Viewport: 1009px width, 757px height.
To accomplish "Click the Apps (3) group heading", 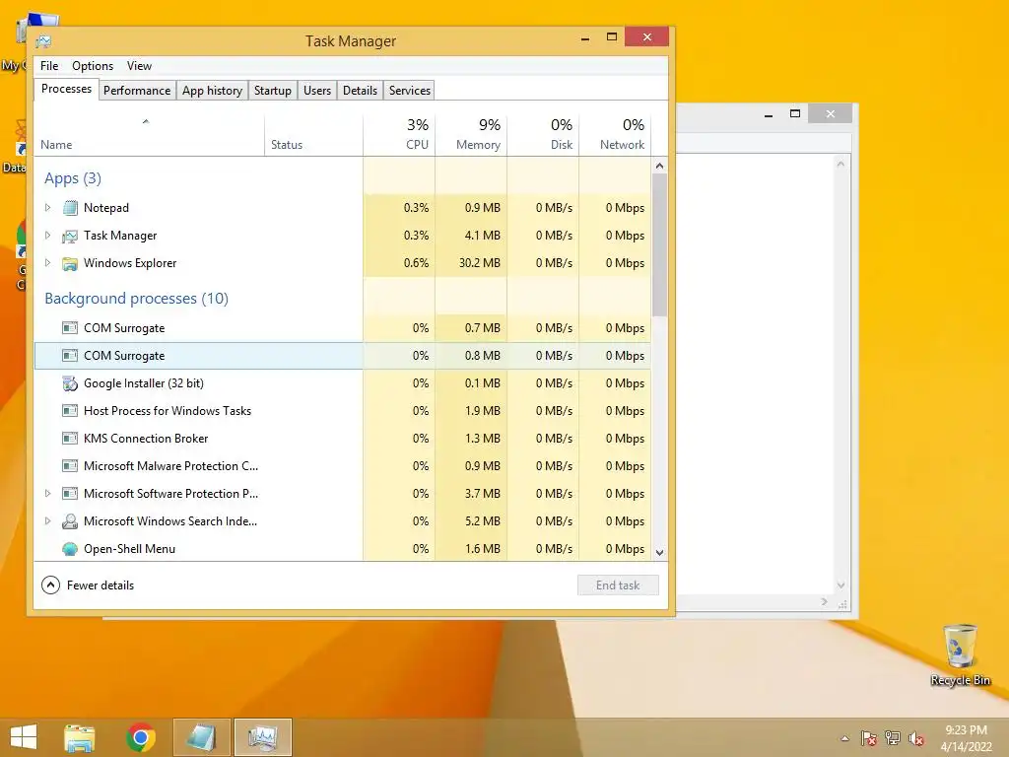I will [x=73, y=178].
